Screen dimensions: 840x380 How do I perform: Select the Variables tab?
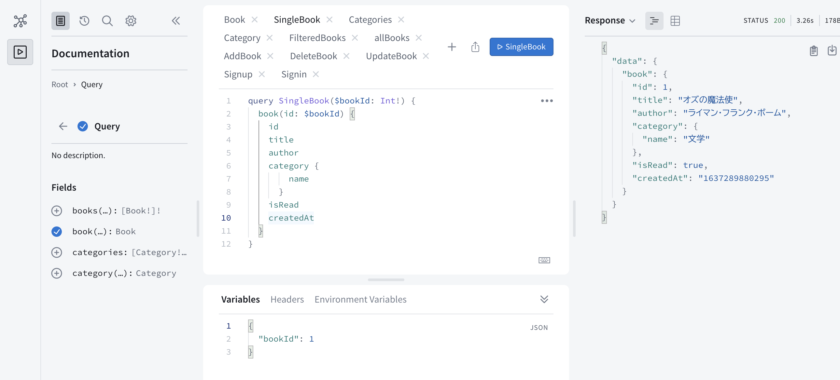coord(240,299)
